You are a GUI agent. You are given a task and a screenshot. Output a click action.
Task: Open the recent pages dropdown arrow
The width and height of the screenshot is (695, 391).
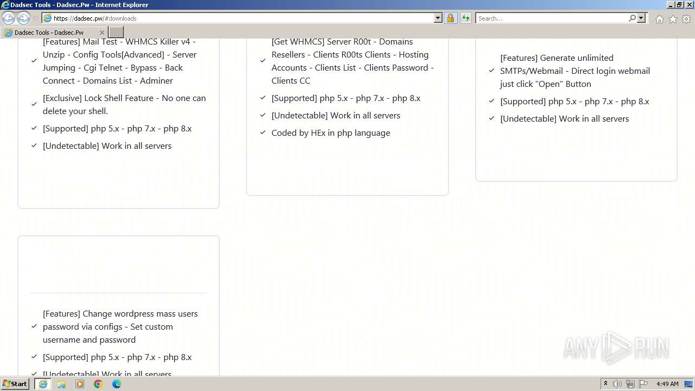(x=35, y=18)
